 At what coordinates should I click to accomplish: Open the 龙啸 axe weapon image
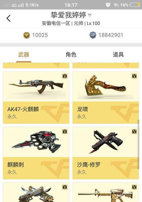coord(105,86)
